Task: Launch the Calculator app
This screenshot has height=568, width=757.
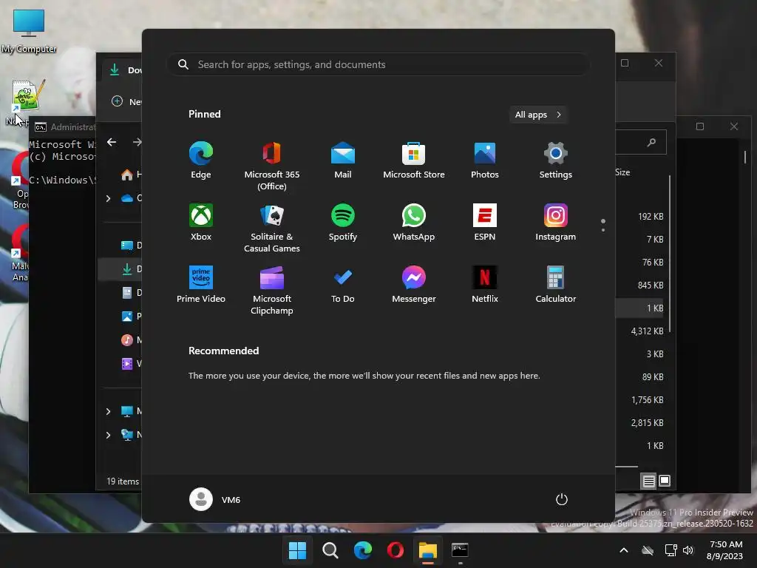Action: tap(556, 285)
